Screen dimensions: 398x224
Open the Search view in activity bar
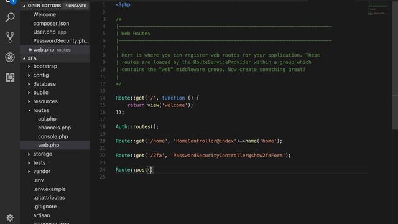(10, 17)
